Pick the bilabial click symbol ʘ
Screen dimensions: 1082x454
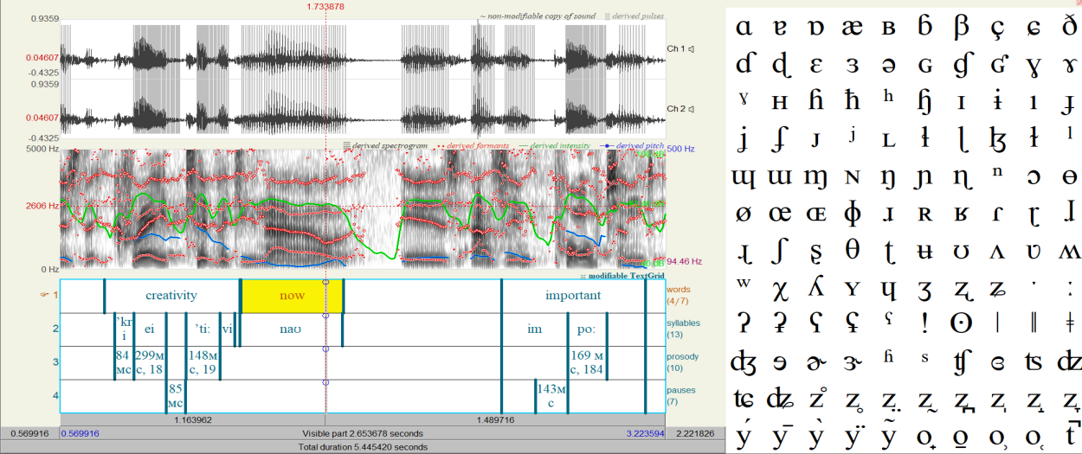(x=961, y=323)
